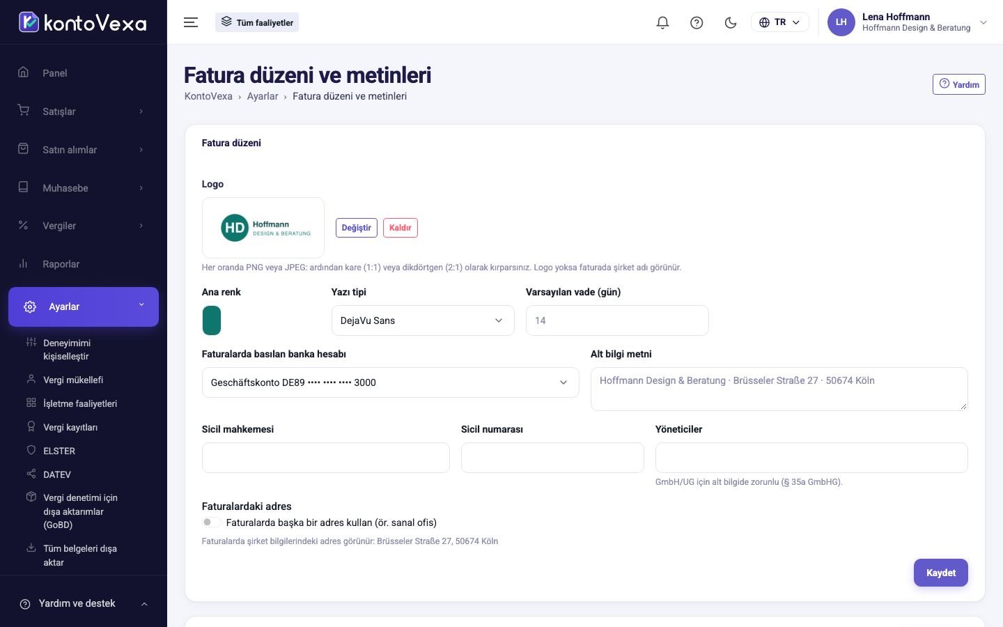The width and height of the screenshot is (1003, 627).
Task: Click the Satışlar cart icon
Action: 23,111
